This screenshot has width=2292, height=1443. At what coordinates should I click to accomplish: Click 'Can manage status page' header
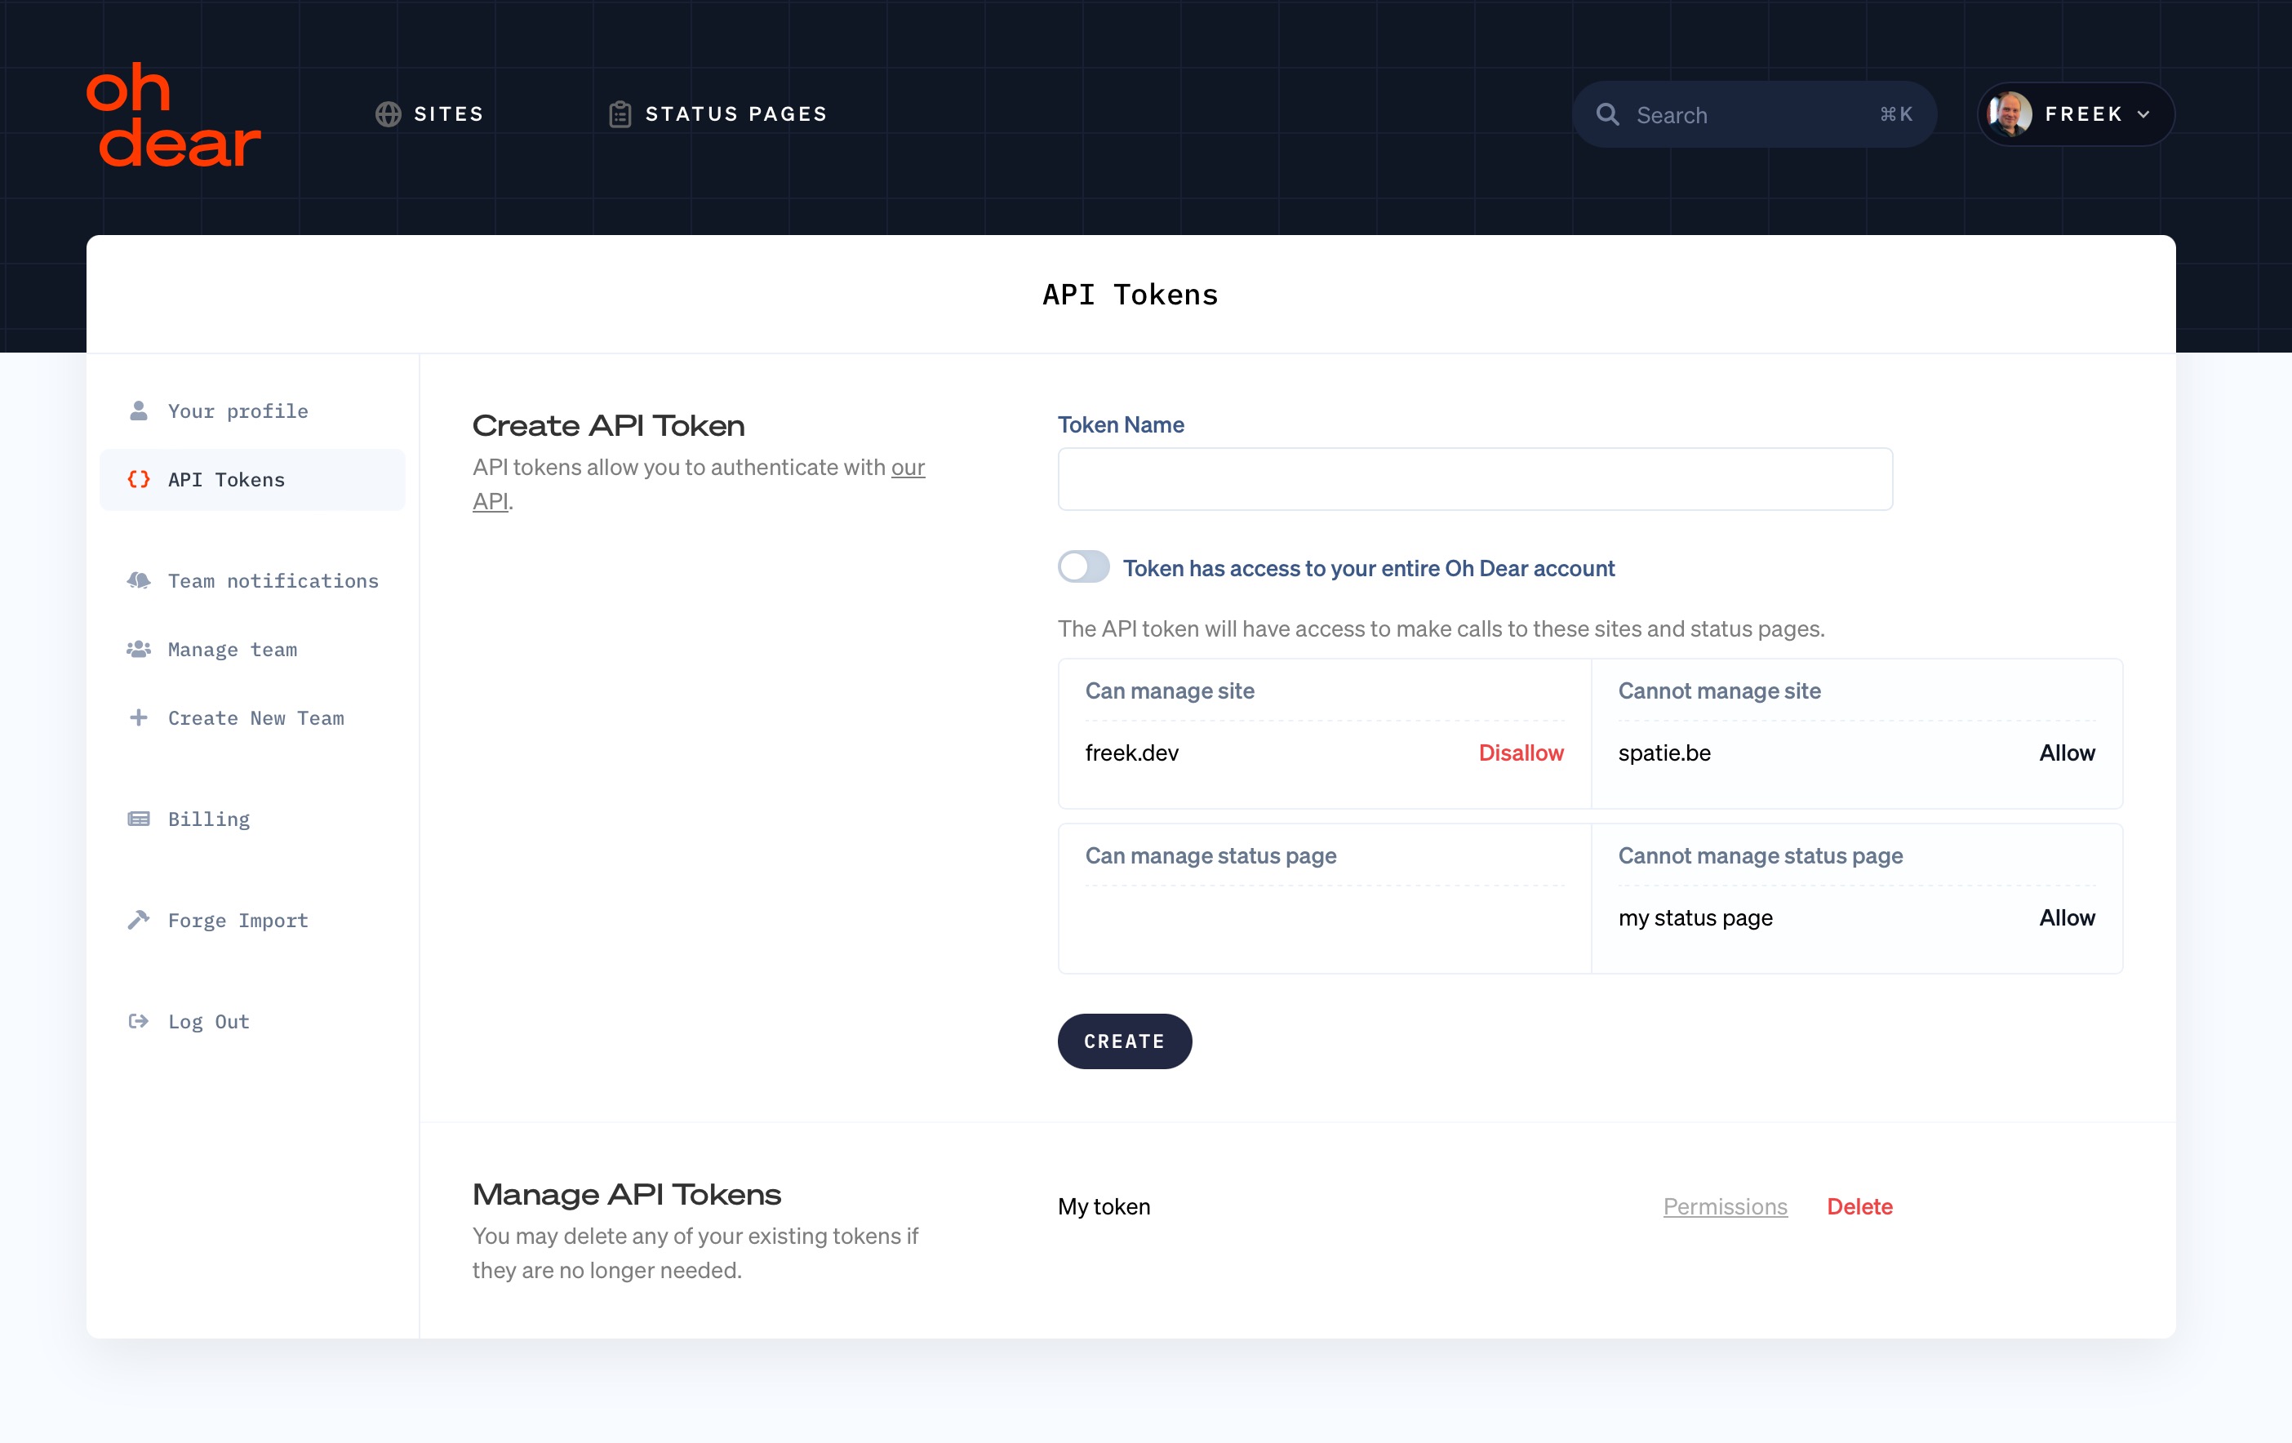tap(1210, 855)
